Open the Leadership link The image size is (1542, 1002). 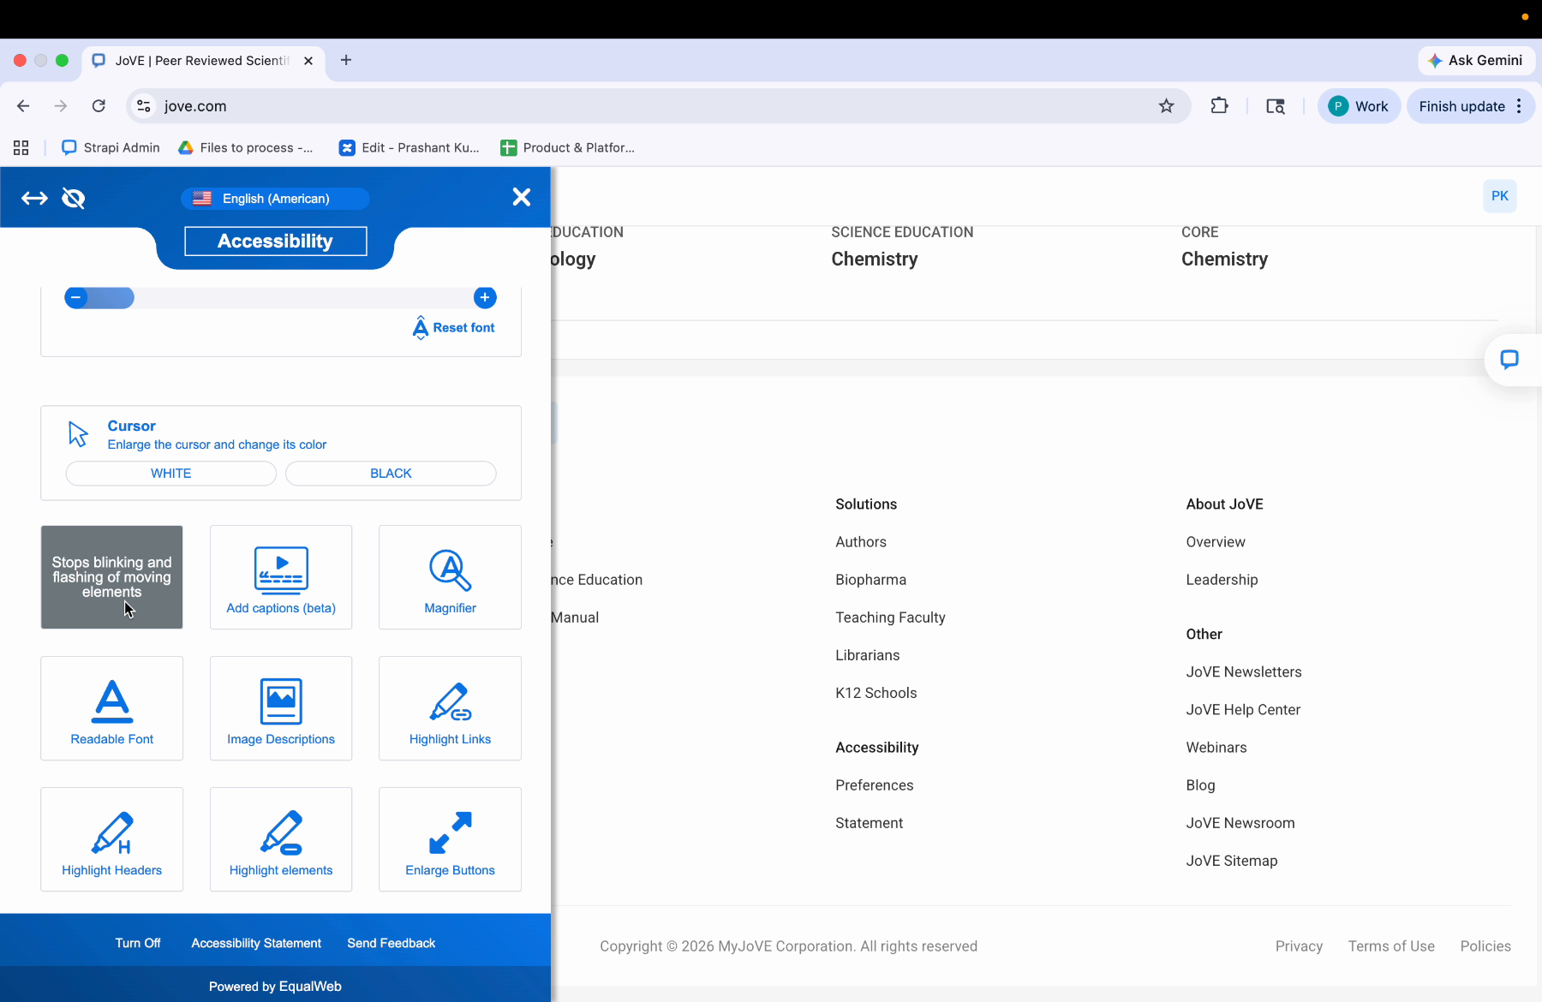[x=1222, y=580]
